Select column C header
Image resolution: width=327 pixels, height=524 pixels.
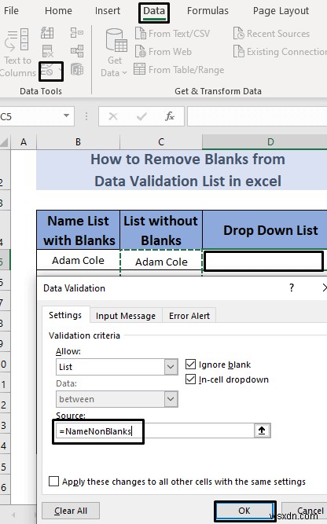[161, 142]
